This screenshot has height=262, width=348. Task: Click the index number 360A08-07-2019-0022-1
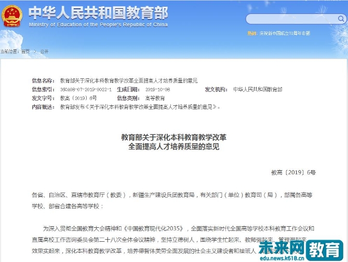point(86,89)
